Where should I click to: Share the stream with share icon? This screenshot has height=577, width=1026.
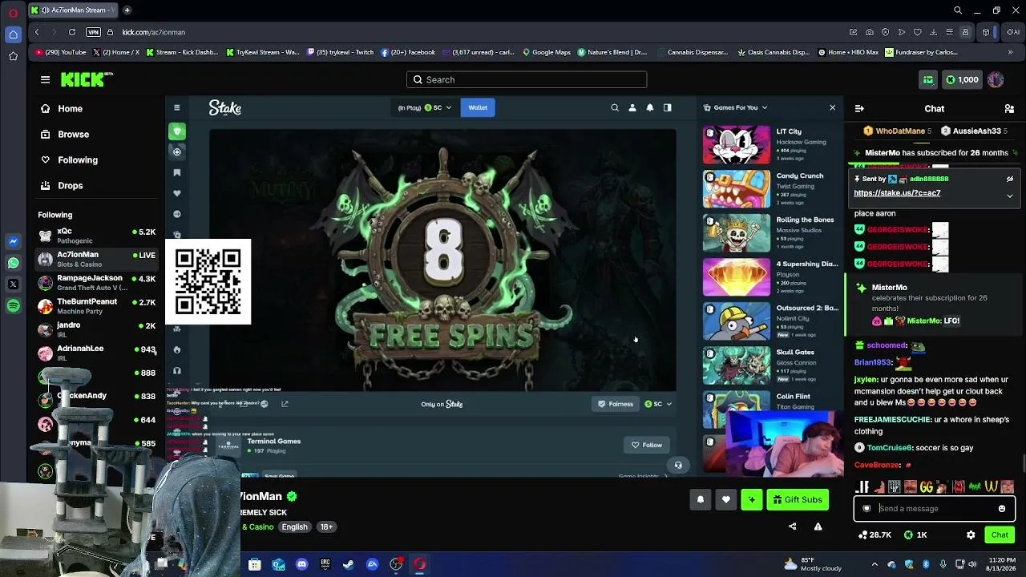[793, 527]
